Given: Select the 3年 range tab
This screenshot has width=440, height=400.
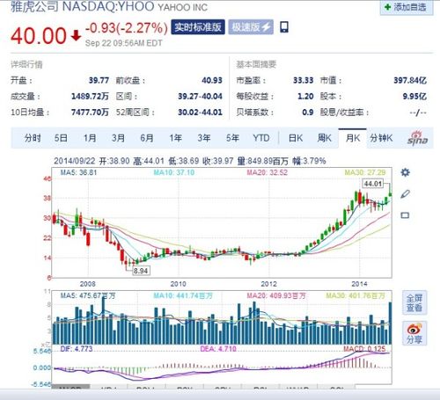Looking at the screenshot, I should tap(204, 138).
